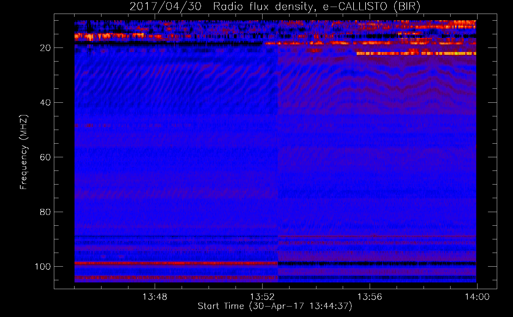Viewport: 513px width, 317px height.
Task: Click the 14:00 time tick label
Action: [477, 297]
